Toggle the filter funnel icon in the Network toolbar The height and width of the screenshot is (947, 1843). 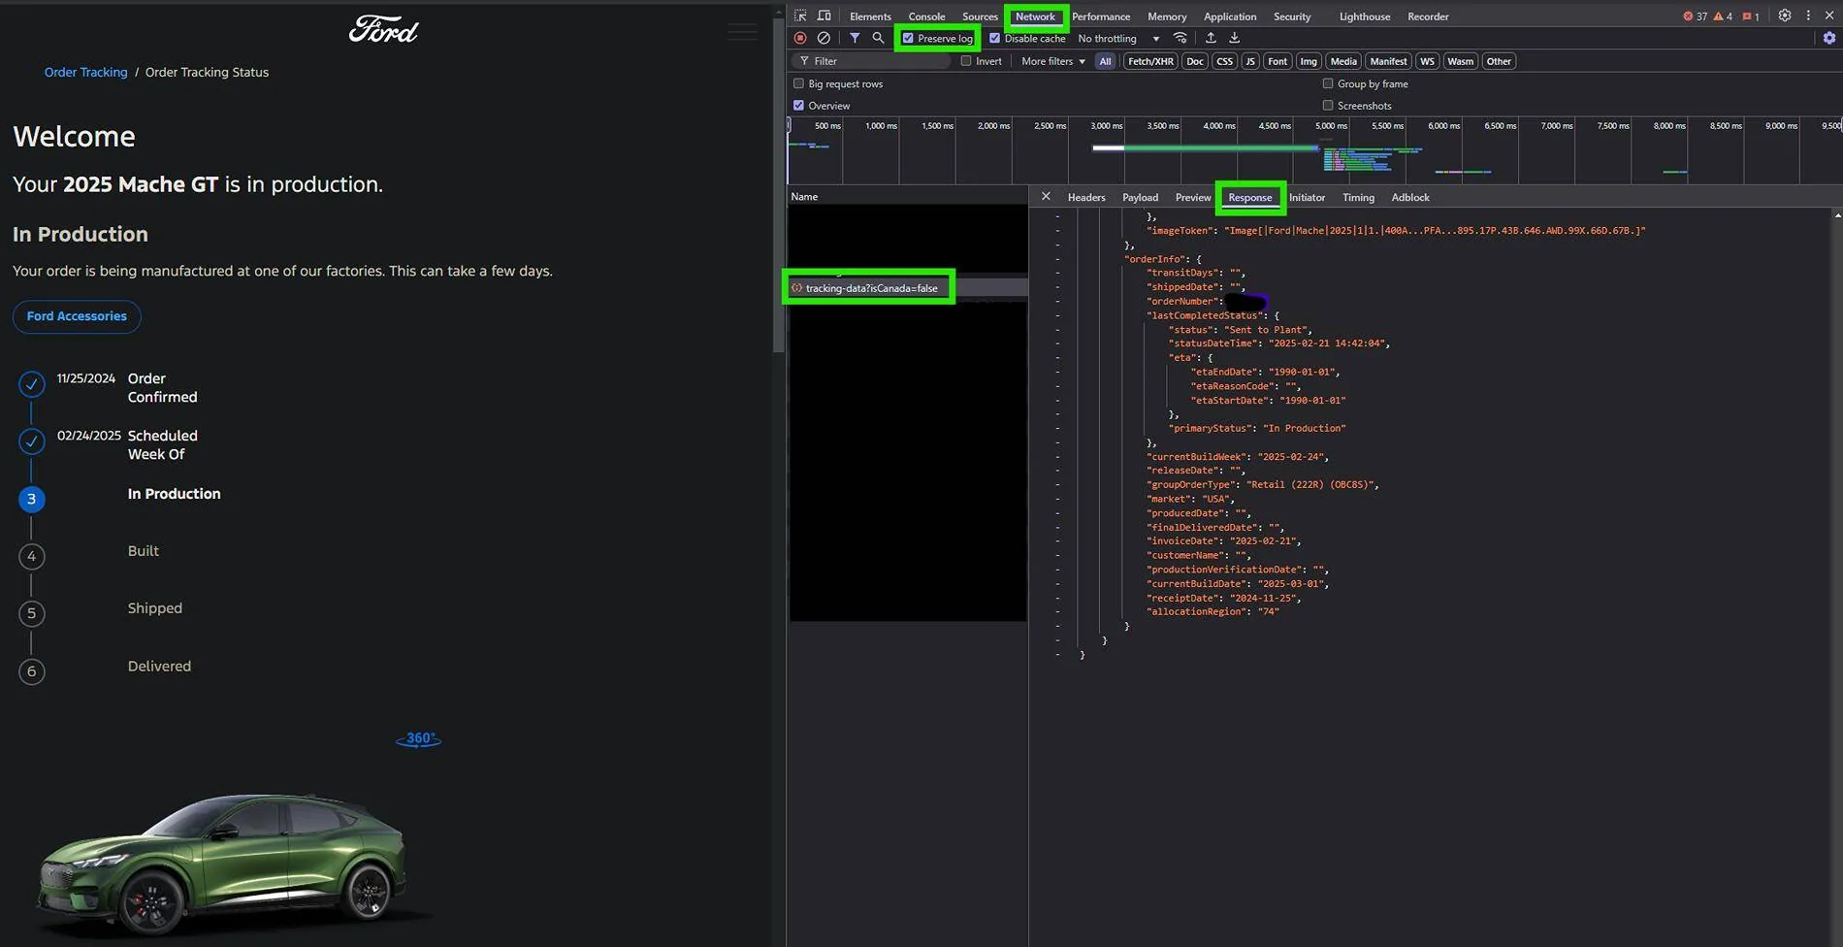(855, 38)
